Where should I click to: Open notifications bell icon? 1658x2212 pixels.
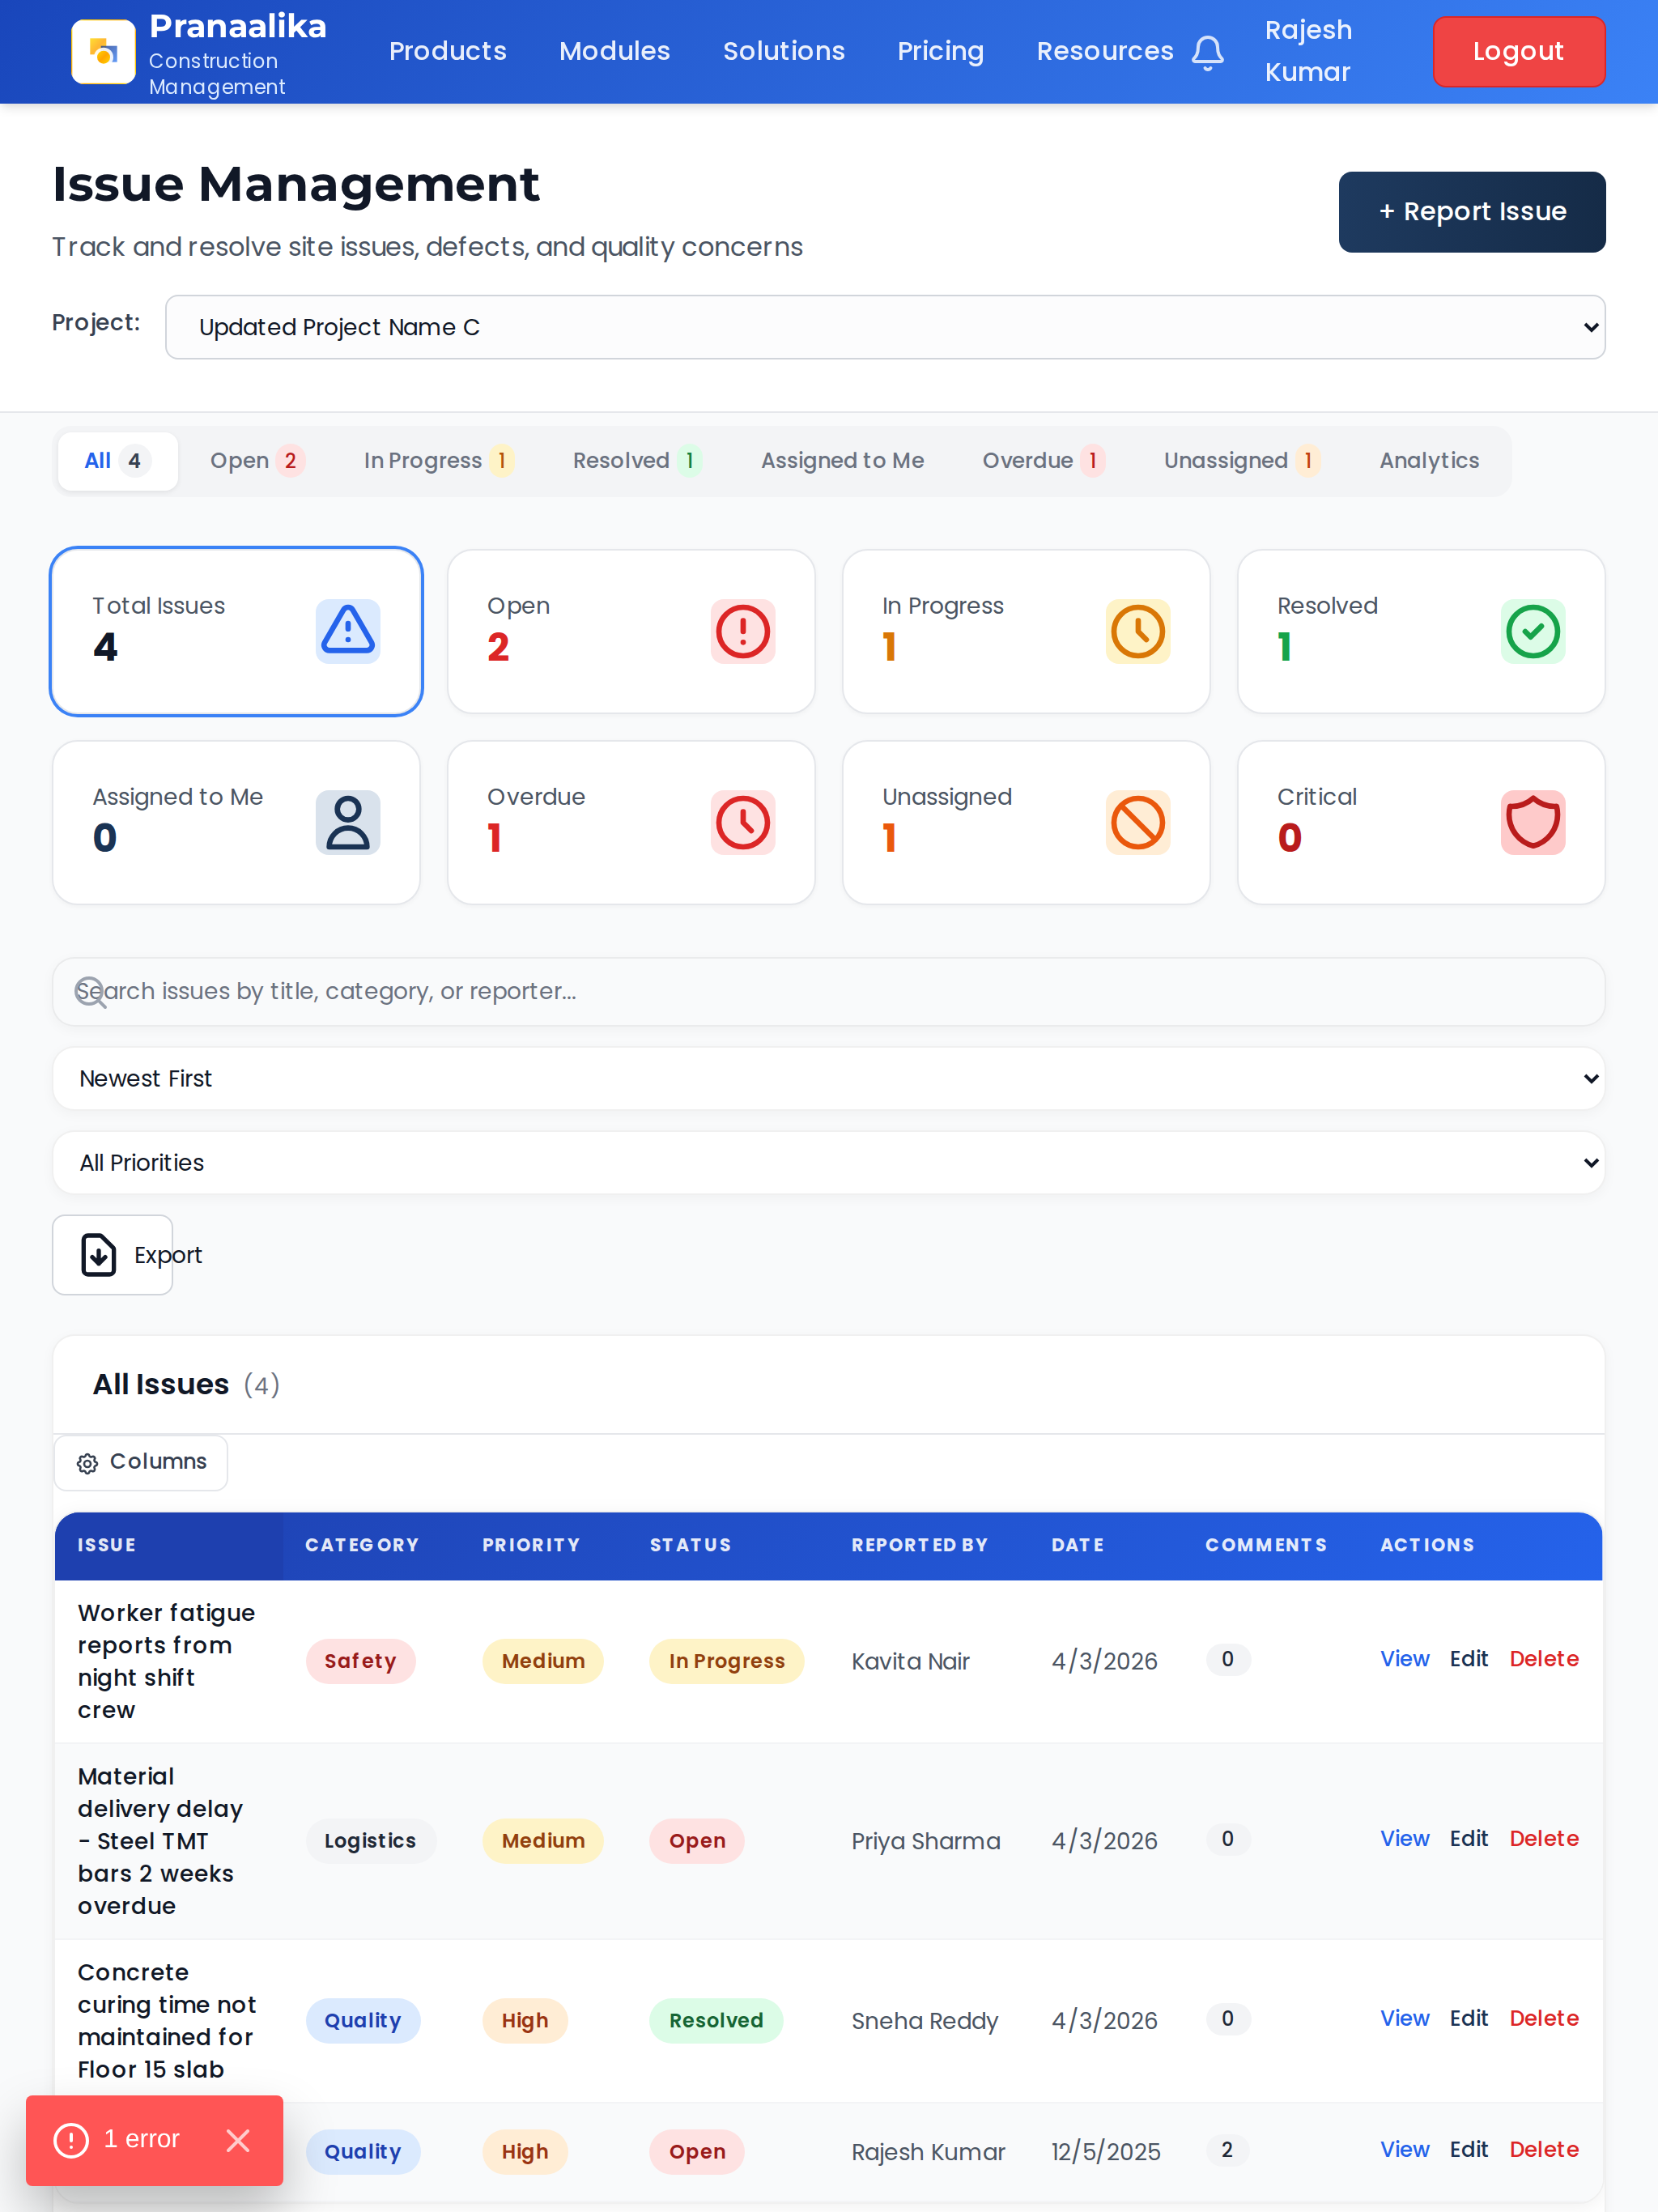coord(1208,52)
